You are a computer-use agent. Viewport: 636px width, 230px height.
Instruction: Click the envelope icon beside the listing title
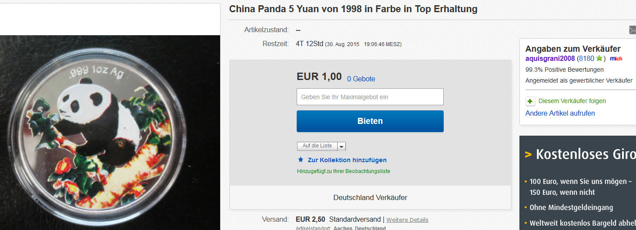pyautogui.click(x=633, y=30)
